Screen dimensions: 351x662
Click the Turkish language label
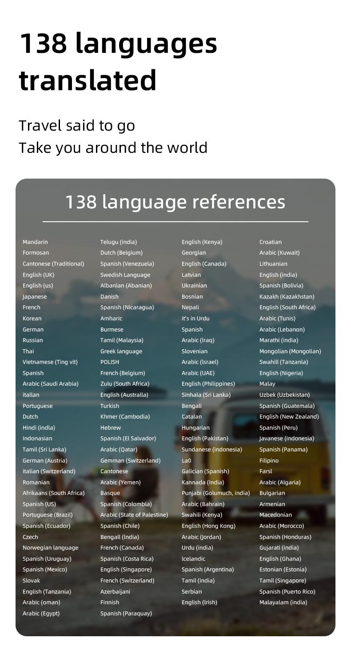[110, 406]
